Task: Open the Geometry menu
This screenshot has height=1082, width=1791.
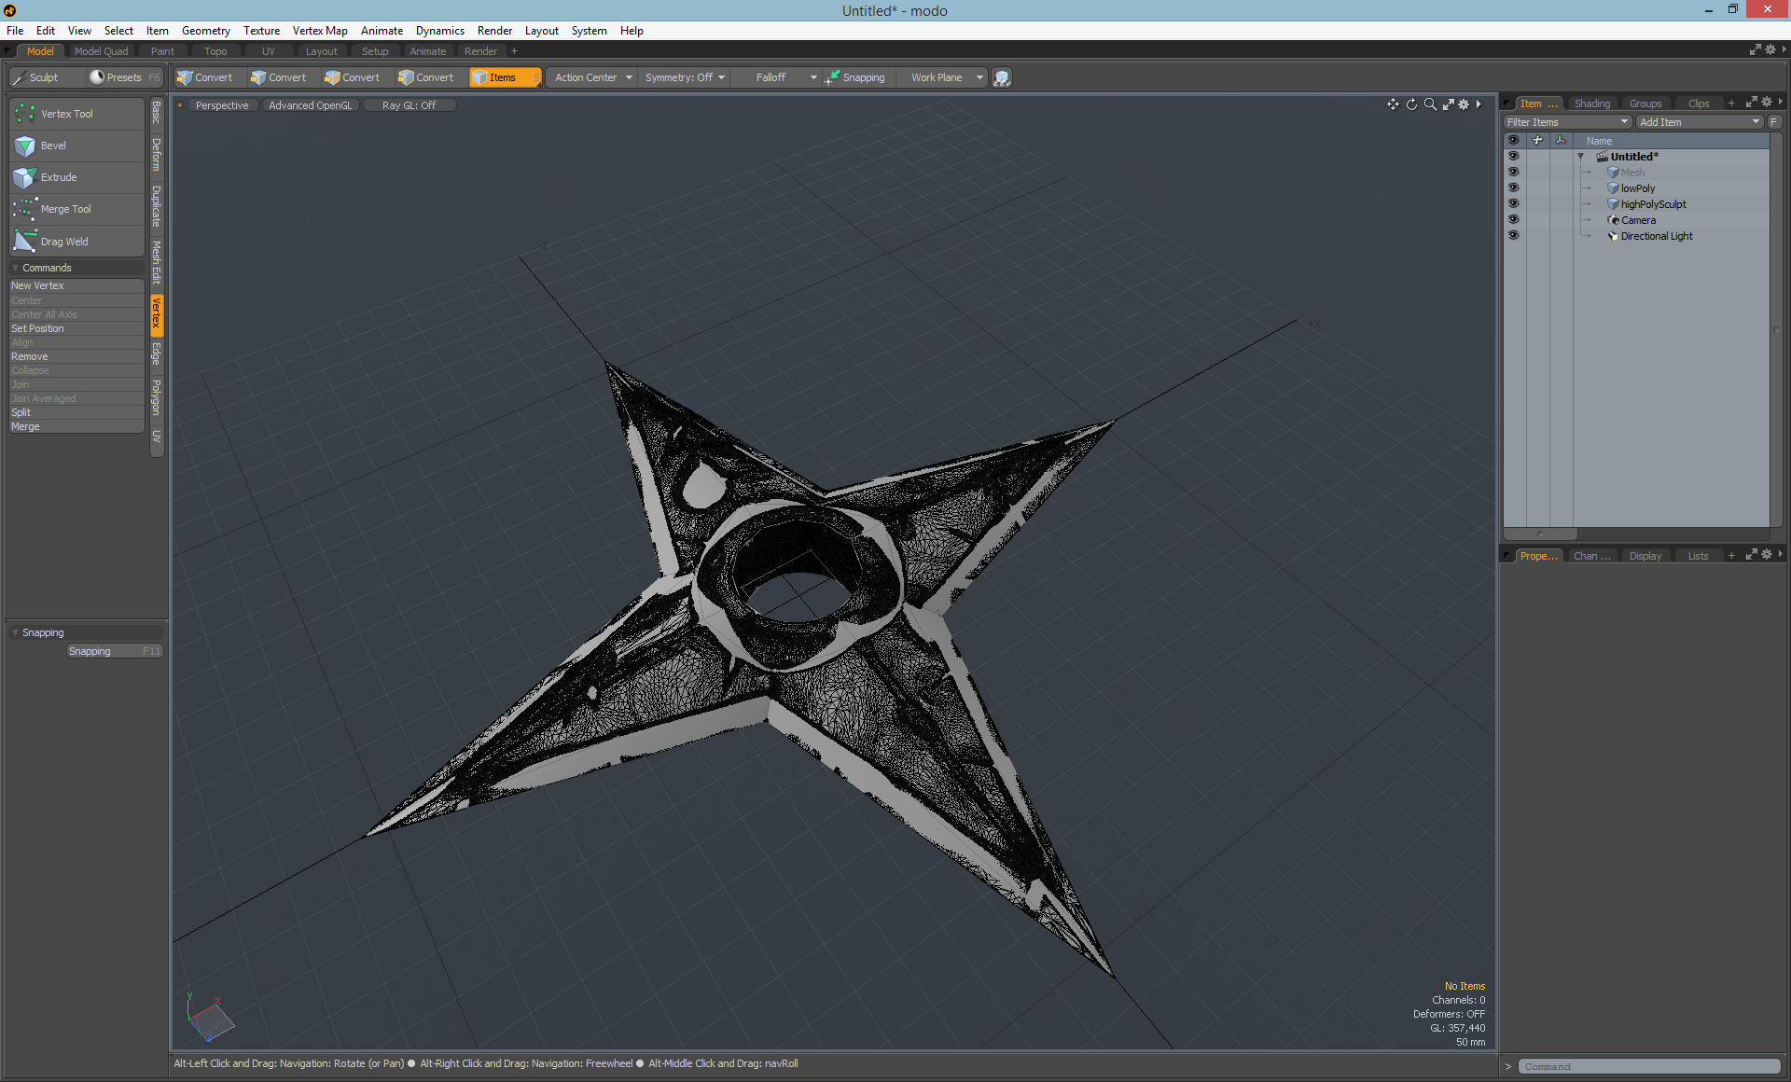Action: point(205,30)
